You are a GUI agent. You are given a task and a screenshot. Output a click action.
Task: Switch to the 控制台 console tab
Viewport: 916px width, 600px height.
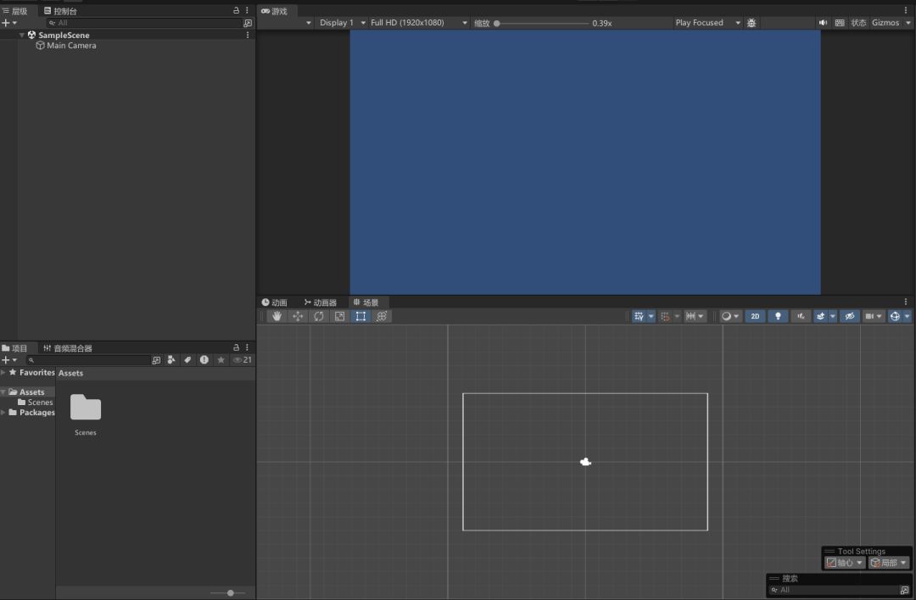pos(60,11)
